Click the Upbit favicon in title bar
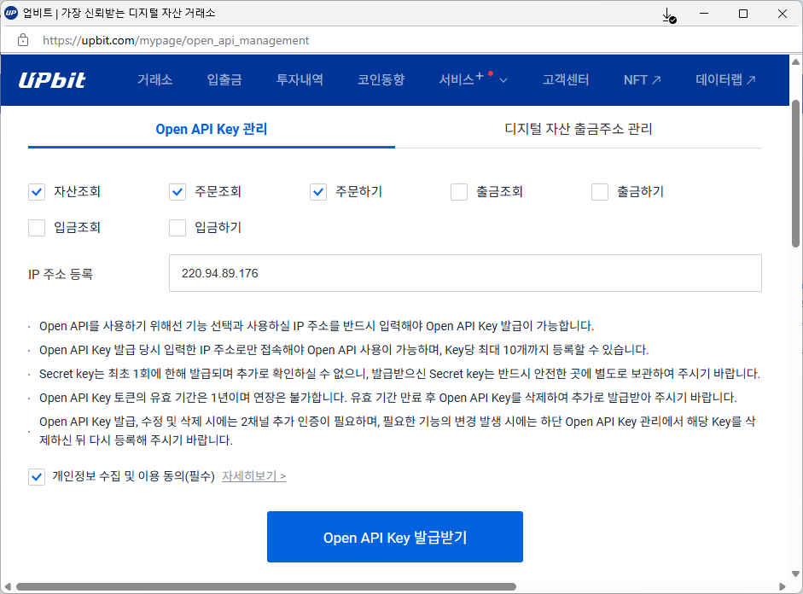The image size is (803, 594). [x=11, y=14]
